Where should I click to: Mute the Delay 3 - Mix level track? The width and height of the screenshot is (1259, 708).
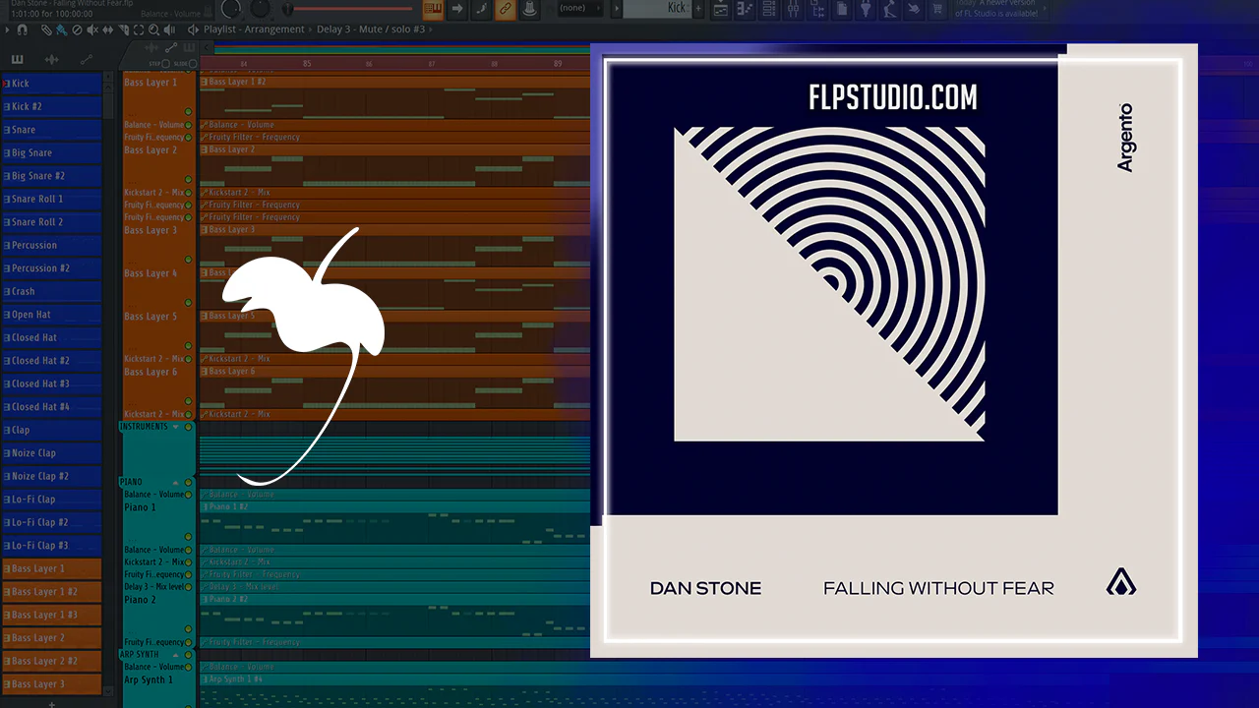[x=189, y=587]
